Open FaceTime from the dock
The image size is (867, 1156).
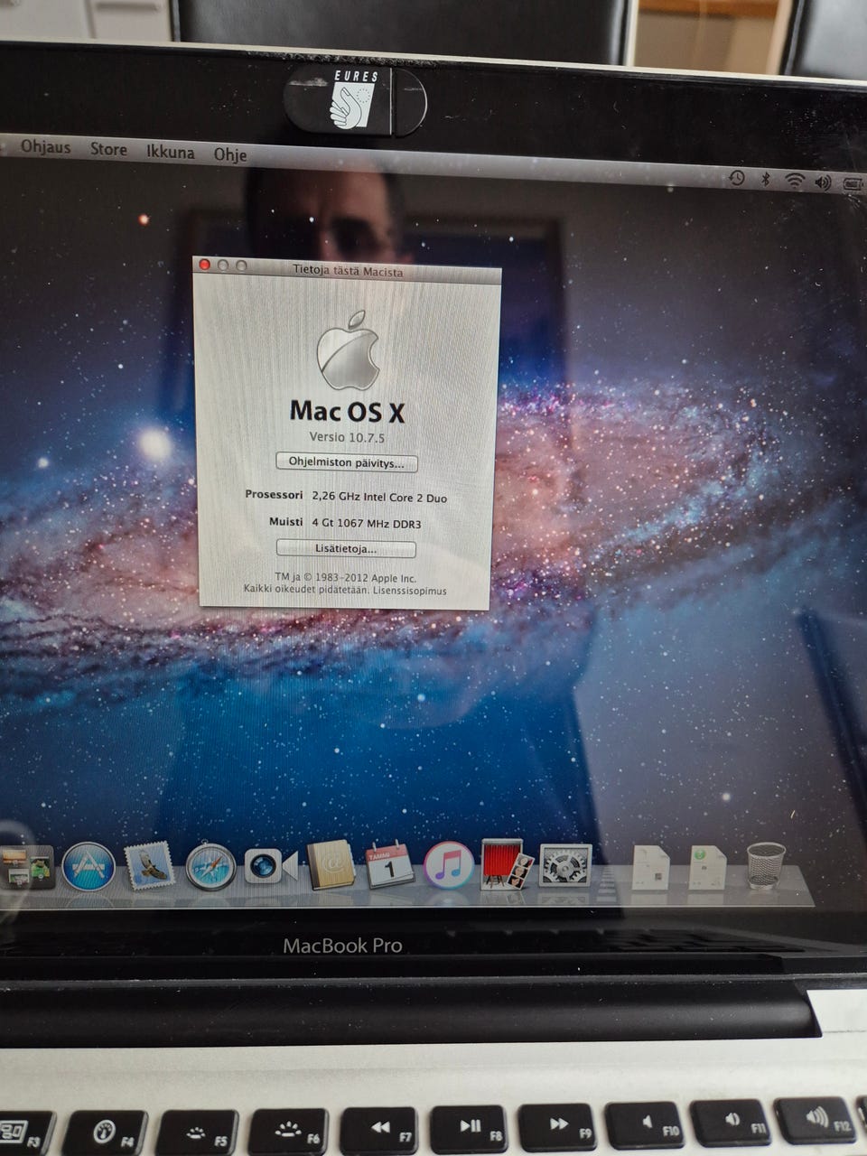click(270, 867)
